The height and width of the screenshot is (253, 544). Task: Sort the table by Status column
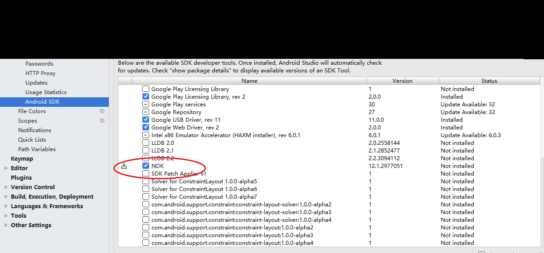tap(489, 81)
